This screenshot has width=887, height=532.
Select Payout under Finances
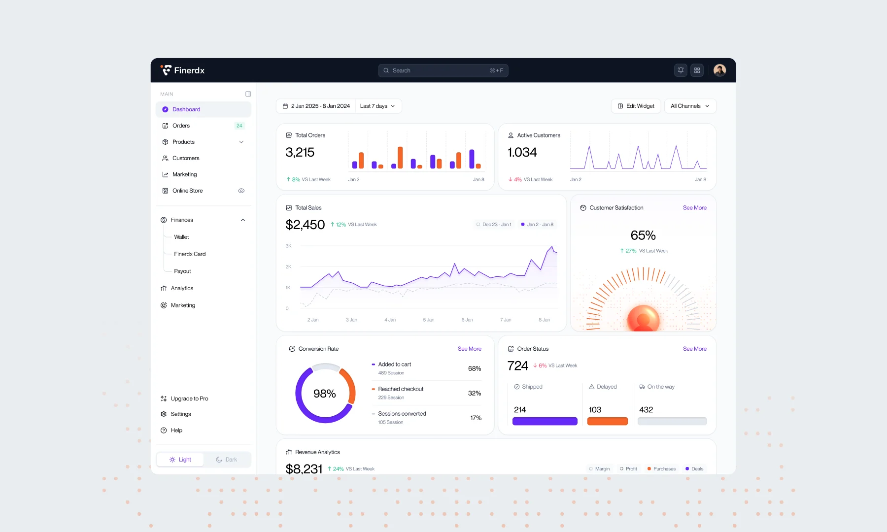[182, 271]
